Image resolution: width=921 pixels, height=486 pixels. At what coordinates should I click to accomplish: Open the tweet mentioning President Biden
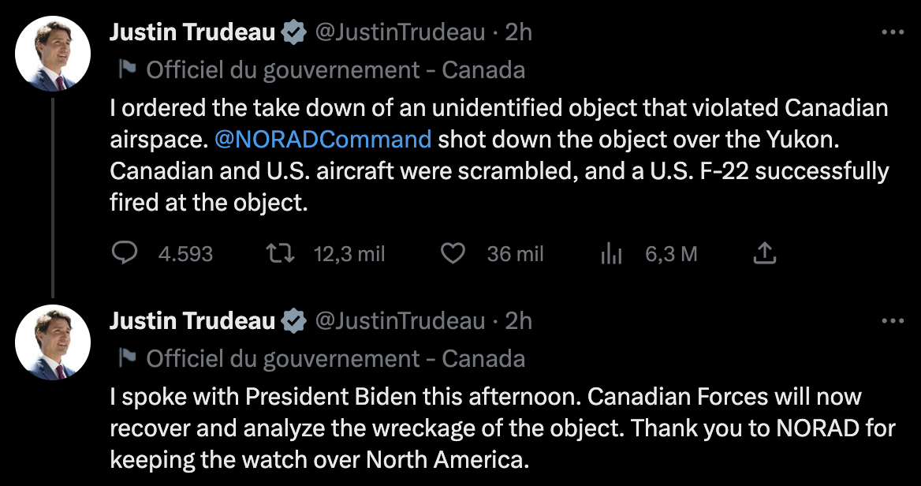[502, 427]
